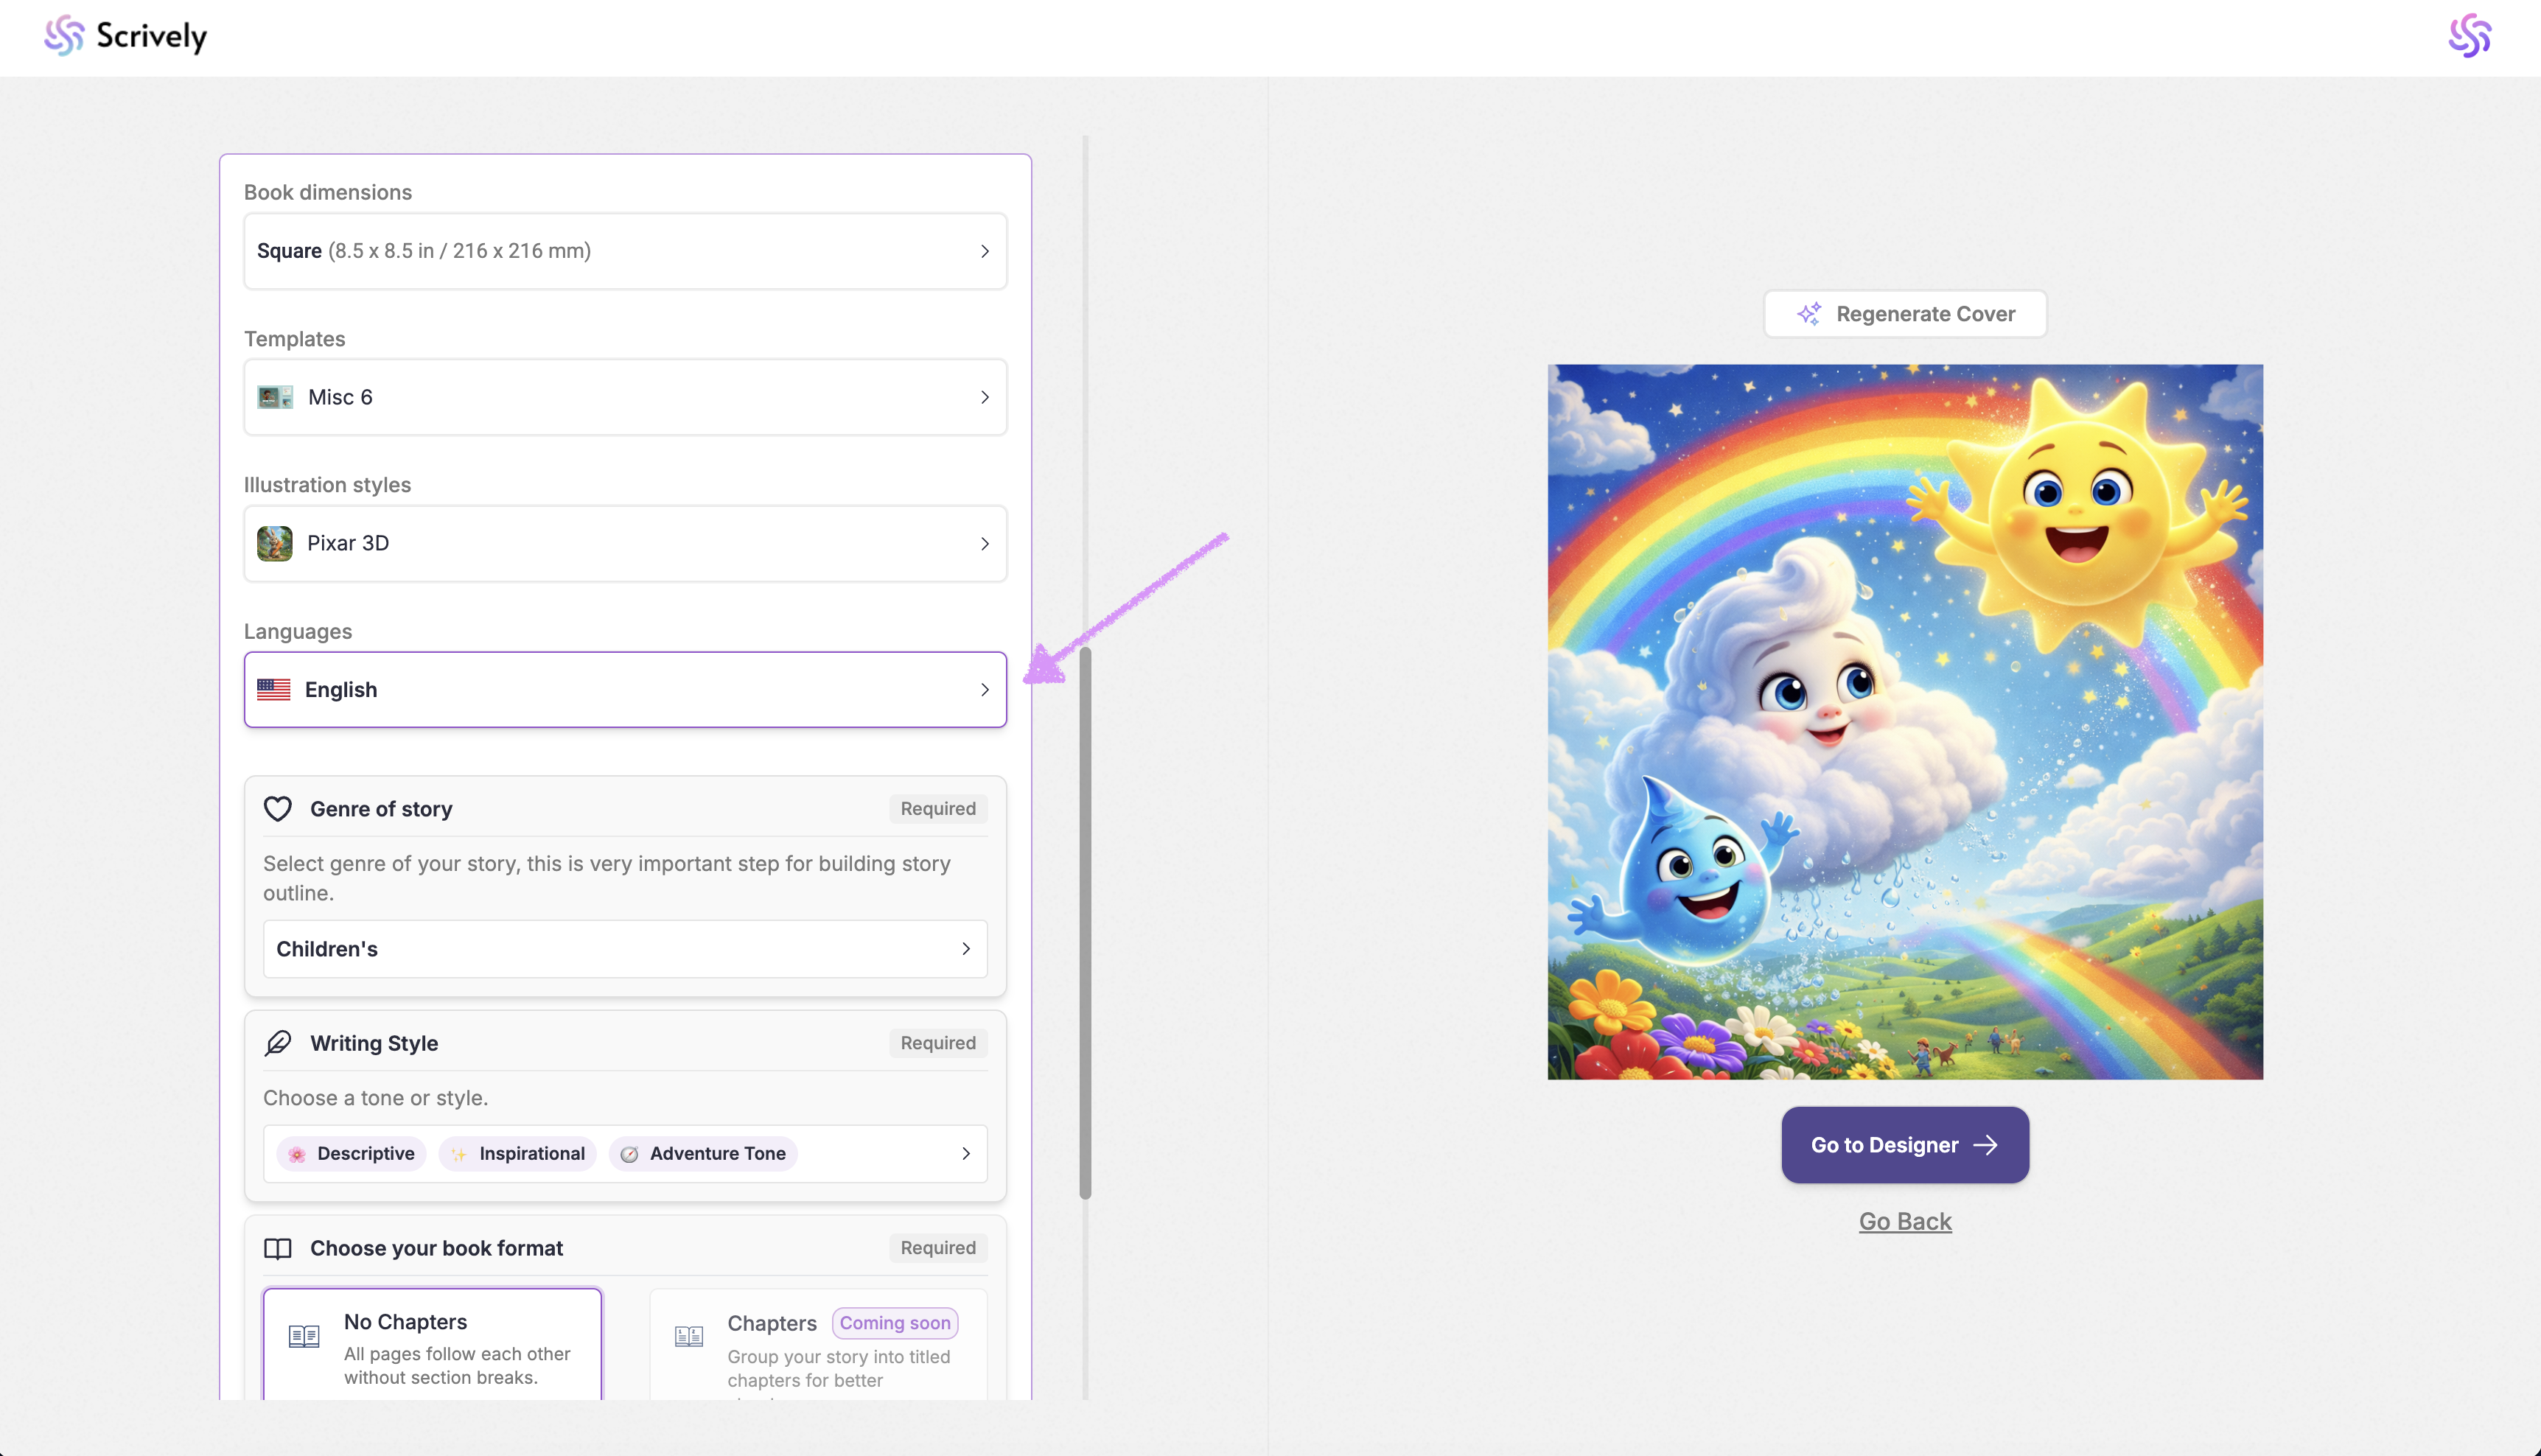
Task: Click the form panel vertical scrollbar
Action: (x=1085, y=920)
